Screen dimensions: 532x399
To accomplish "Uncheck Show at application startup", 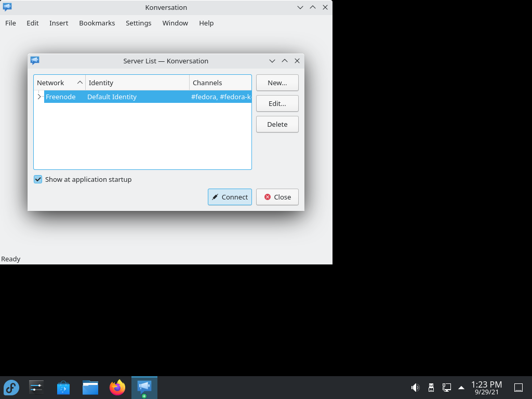I will [x=38, y=179].
